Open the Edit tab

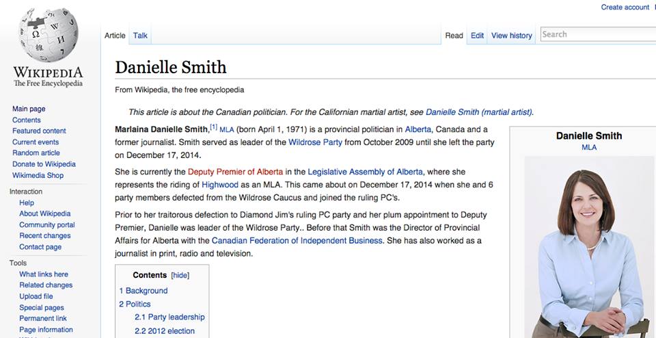(x=478, y=36)
